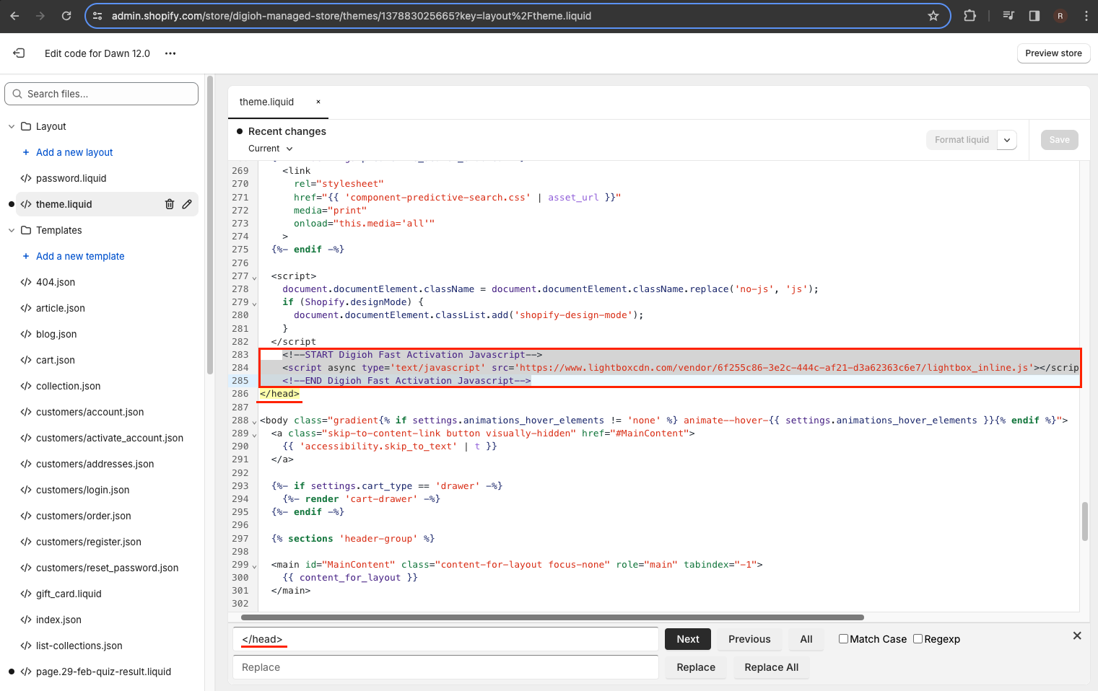This screenshot has height=691, width=1098.
Task: Click the Replace button
Action: pyautogui.click(x=696, y=667)
